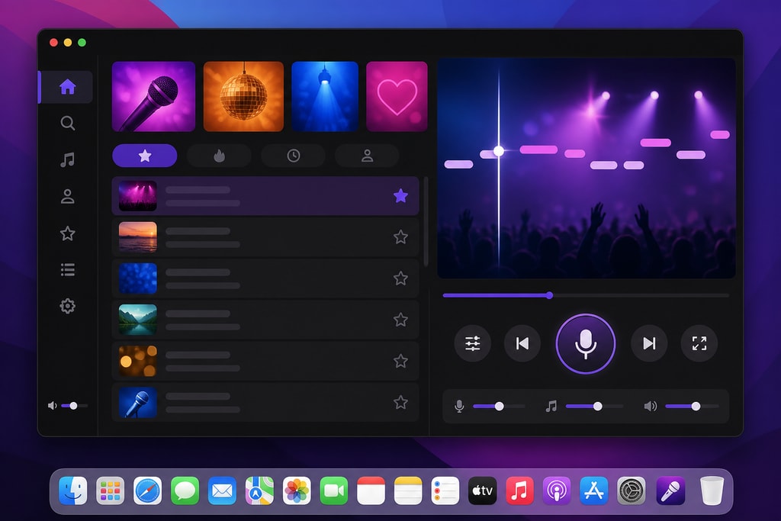Open Podcasts from the dock
This screenshot has width=781, height=521.
pos(557,490)
